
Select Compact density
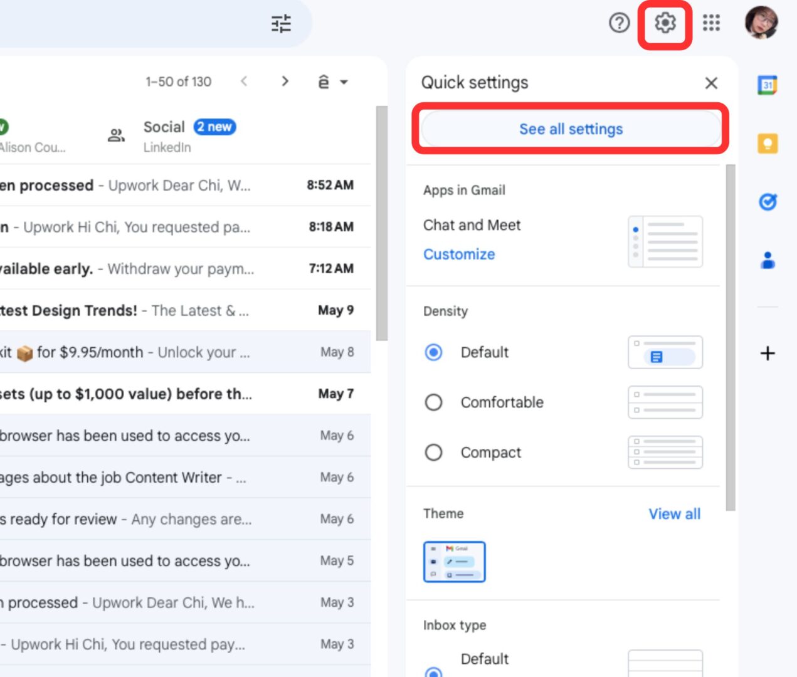(433, 452)
